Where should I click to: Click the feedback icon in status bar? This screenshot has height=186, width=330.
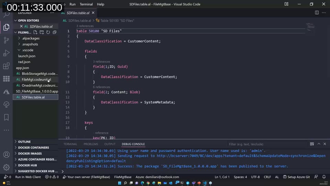[x=316, y=177]
